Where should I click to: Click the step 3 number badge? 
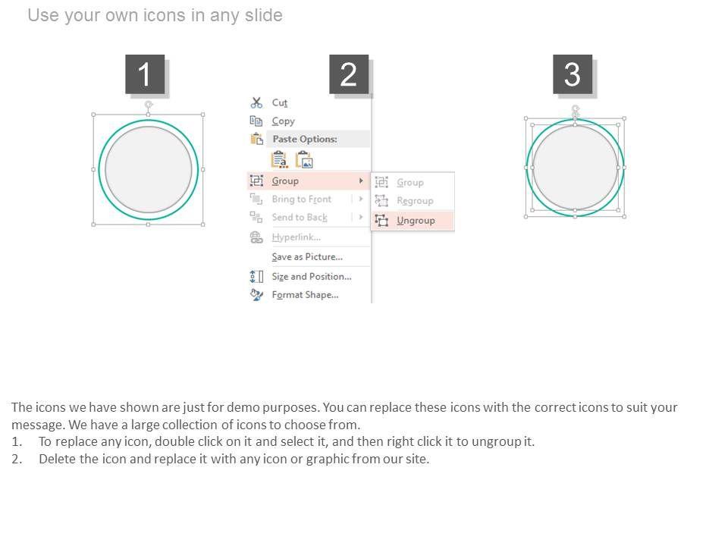pos(572,74)
